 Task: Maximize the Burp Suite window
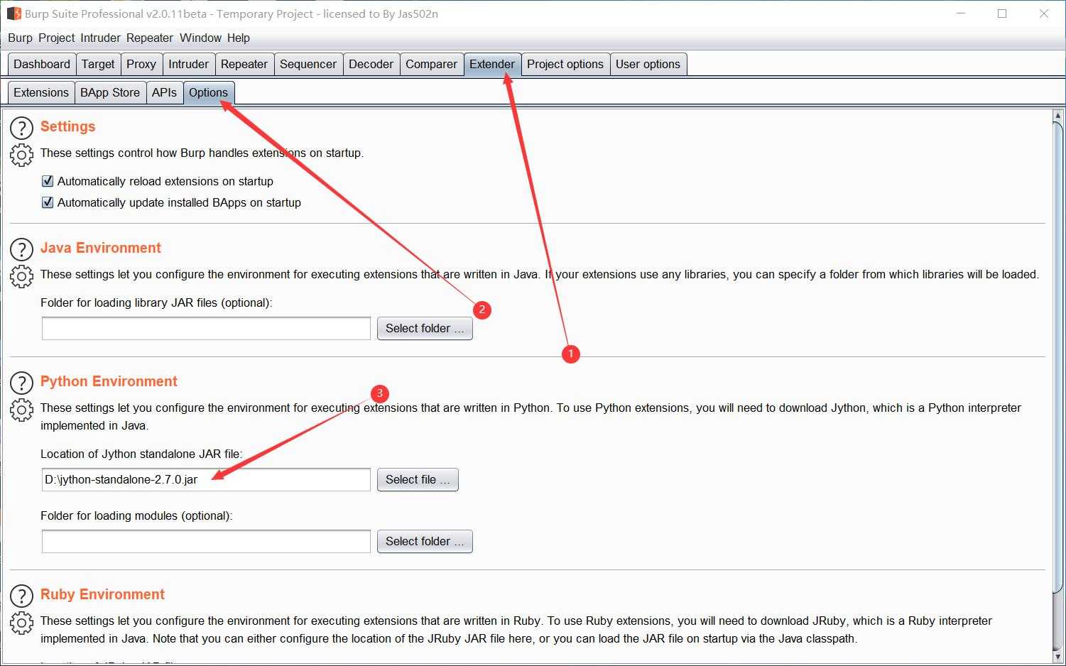1002,13
